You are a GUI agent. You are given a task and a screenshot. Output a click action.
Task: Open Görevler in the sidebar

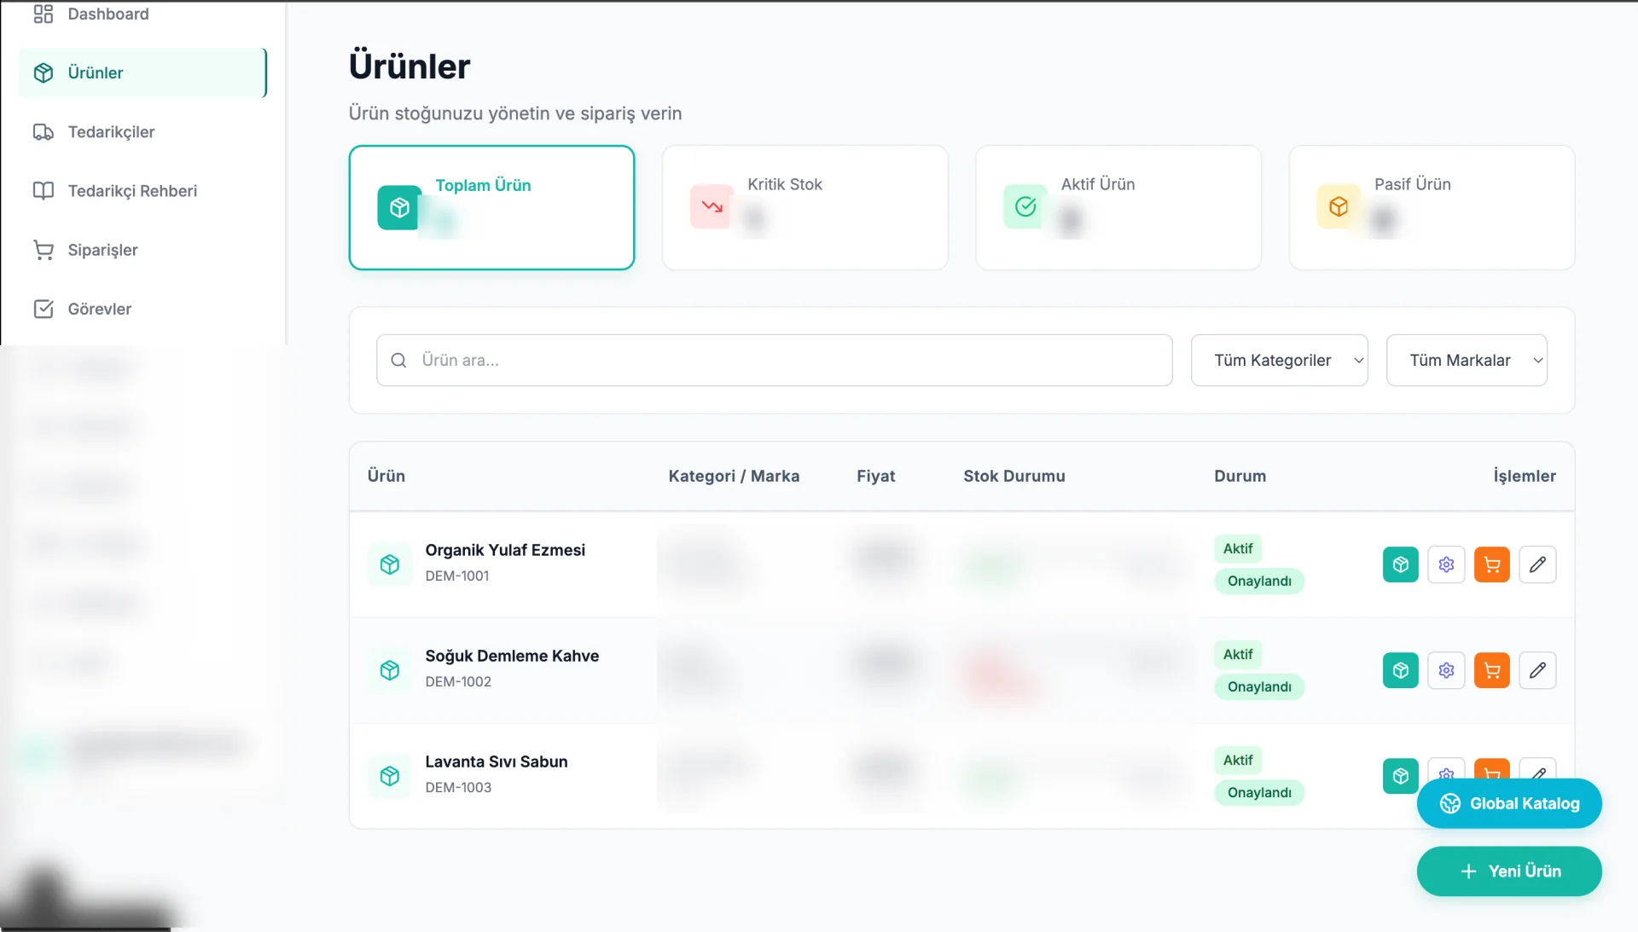pos(142,309)
